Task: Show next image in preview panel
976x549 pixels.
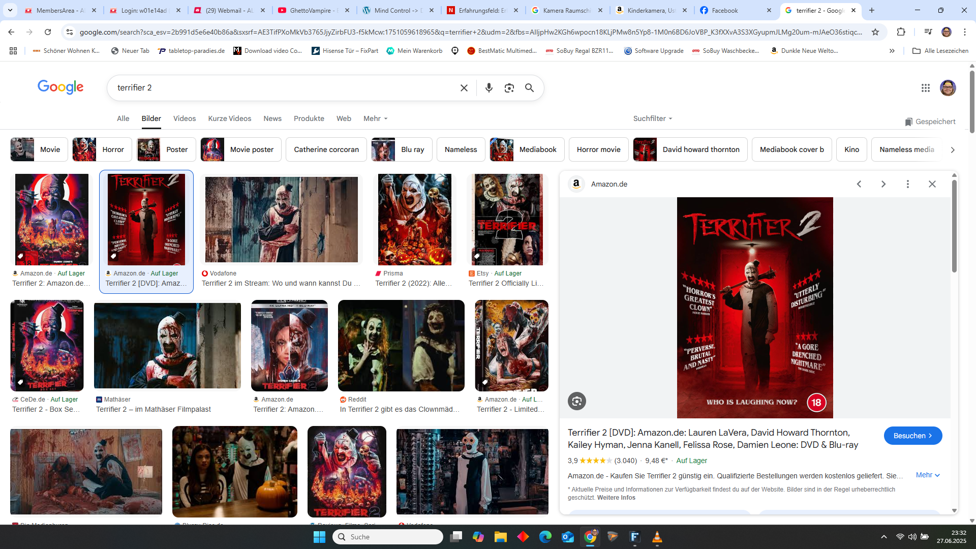Action: (x=883, y=184)
